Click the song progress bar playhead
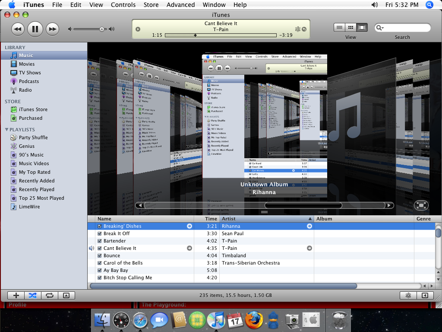The width and height of the screenshot is (442, 332). click(195, 35)
